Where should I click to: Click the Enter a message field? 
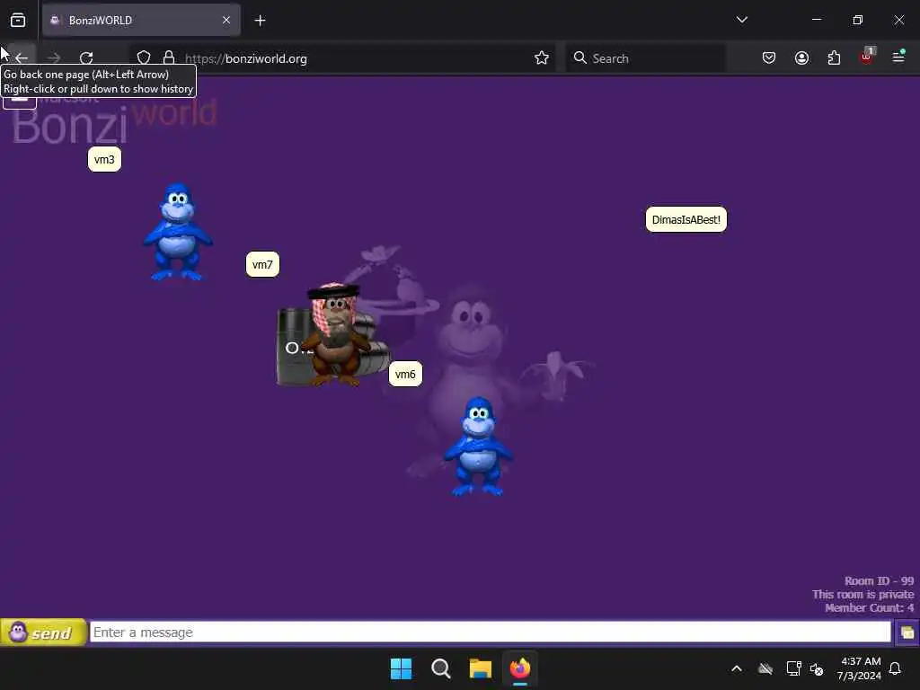(x=490, y=632)
